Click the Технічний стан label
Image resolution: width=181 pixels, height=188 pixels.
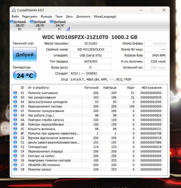23,43
